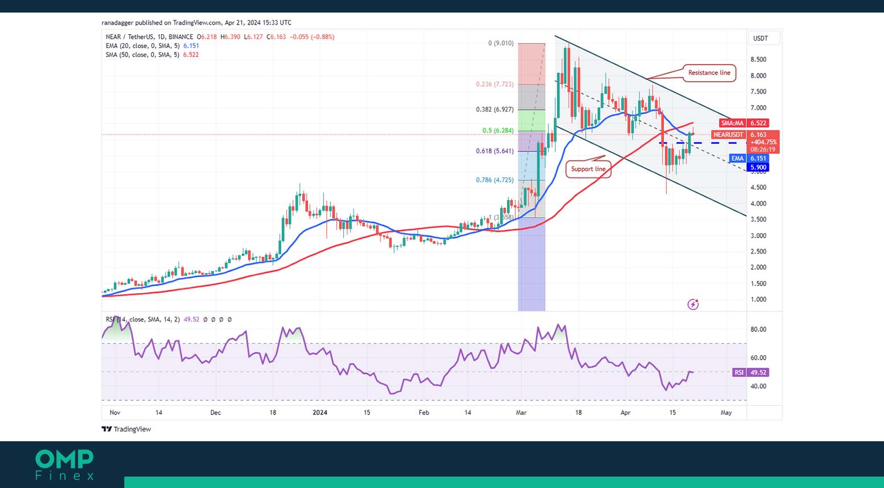Viewport: 884px width, 488px height.
Task: Click the RSI axis 80.00 label
Action: coord(759,330)
